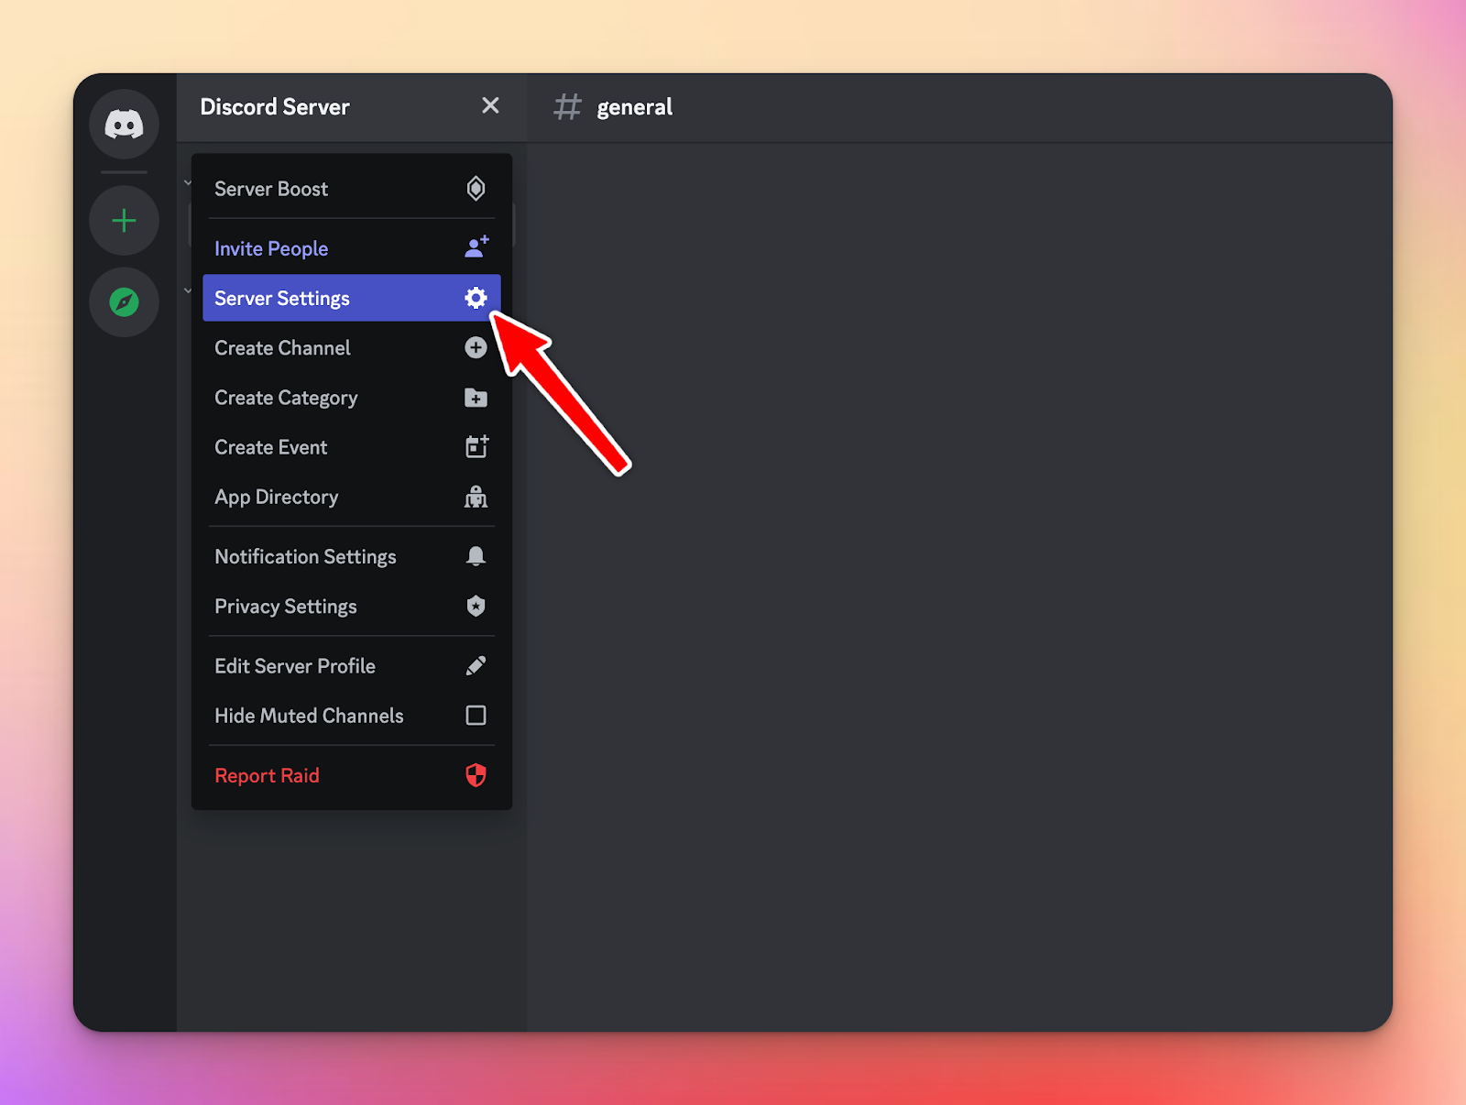Click the App Directory robot icon
This screenshot has height=1105, width=1466.
[476, 497]
